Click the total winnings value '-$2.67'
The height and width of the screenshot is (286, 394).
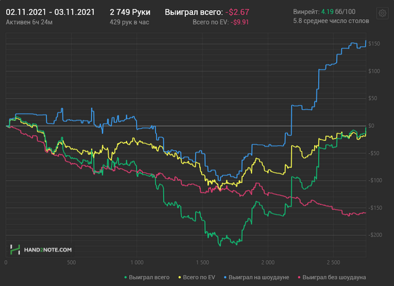coord(237,12)
